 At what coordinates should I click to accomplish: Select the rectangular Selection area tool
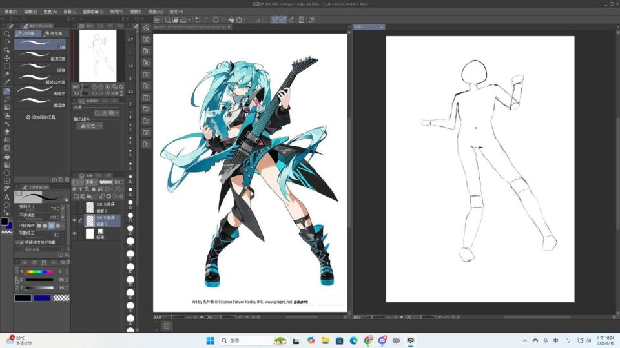(x=6, y=66)
